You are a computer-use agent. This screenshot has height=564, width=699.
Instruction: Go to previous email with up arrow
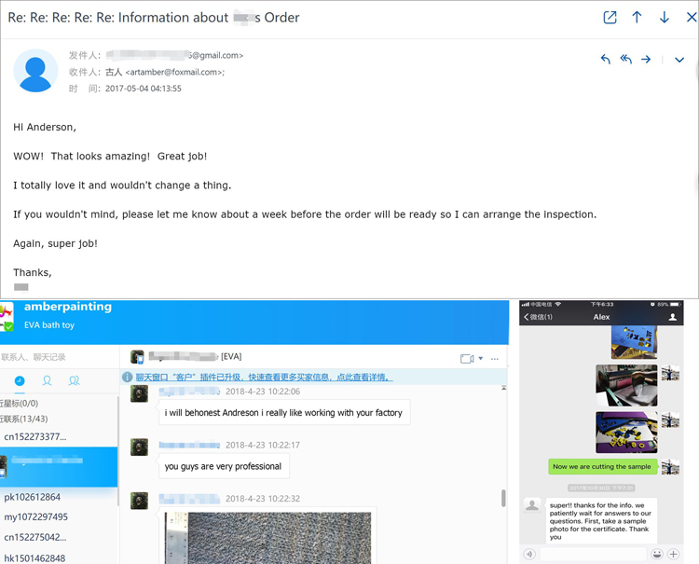637,18
